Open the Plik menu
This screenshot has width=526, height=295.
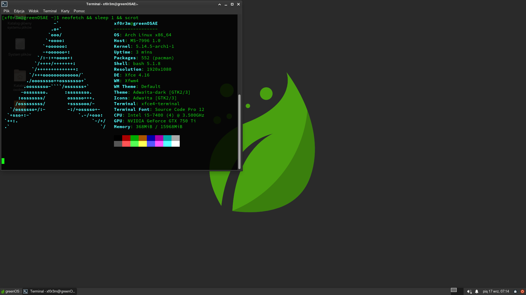coord(7,11)
